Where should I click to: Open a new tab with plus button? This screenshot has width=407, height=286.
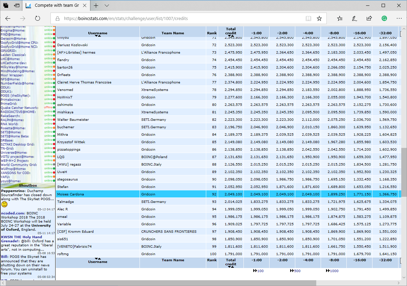(x=96, y=6)
